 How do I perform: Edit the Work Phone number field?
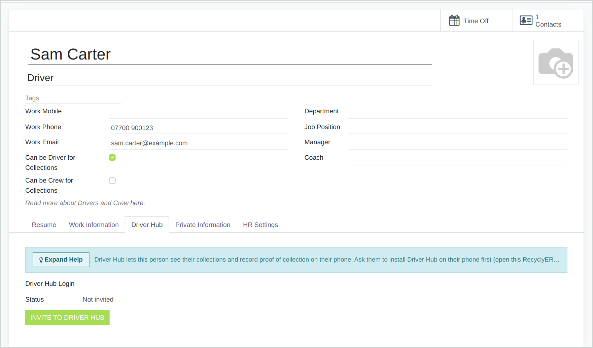(199, 127)
